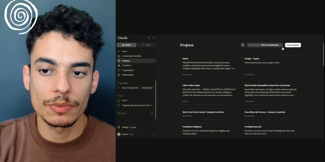Open Style Guide Psicanalítico Descritivo Conceitual project
Screen dimensions: 325x162
[x=272, y=93]
